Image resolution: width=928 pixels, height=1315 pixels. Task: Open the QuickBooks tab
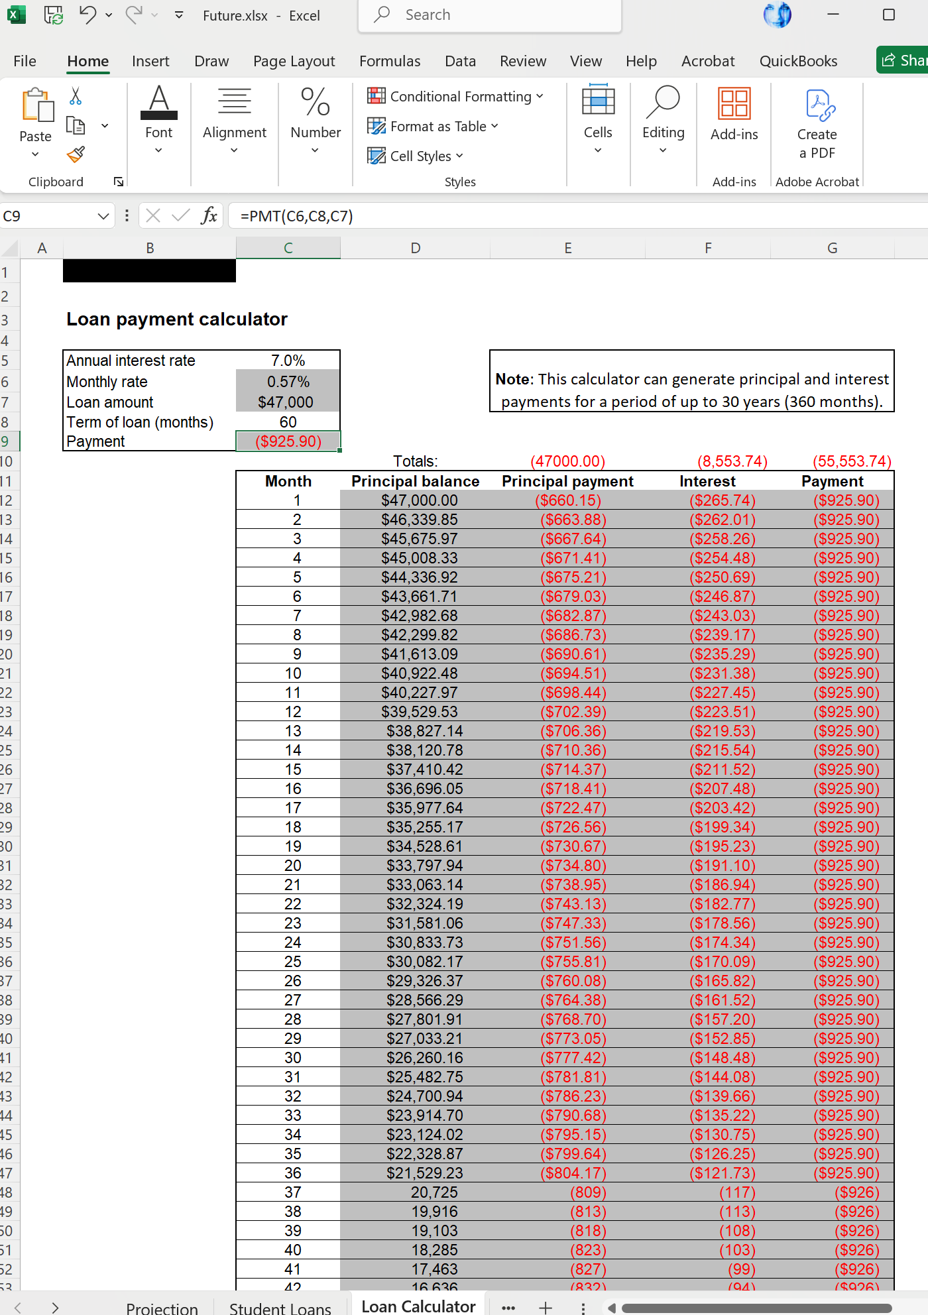798,61
